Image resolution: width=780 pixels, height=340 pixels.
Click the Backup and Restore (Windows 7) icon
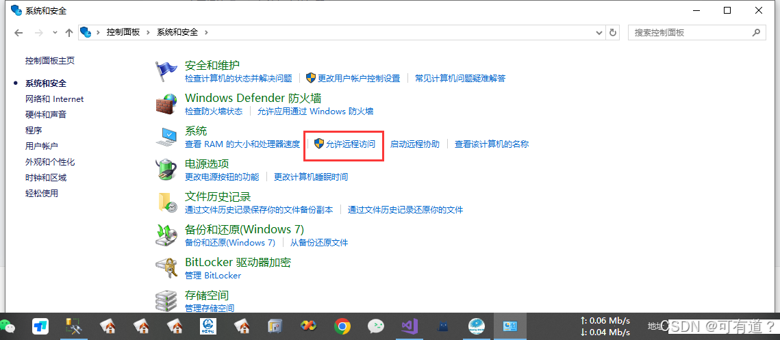[x=166, y=235]
